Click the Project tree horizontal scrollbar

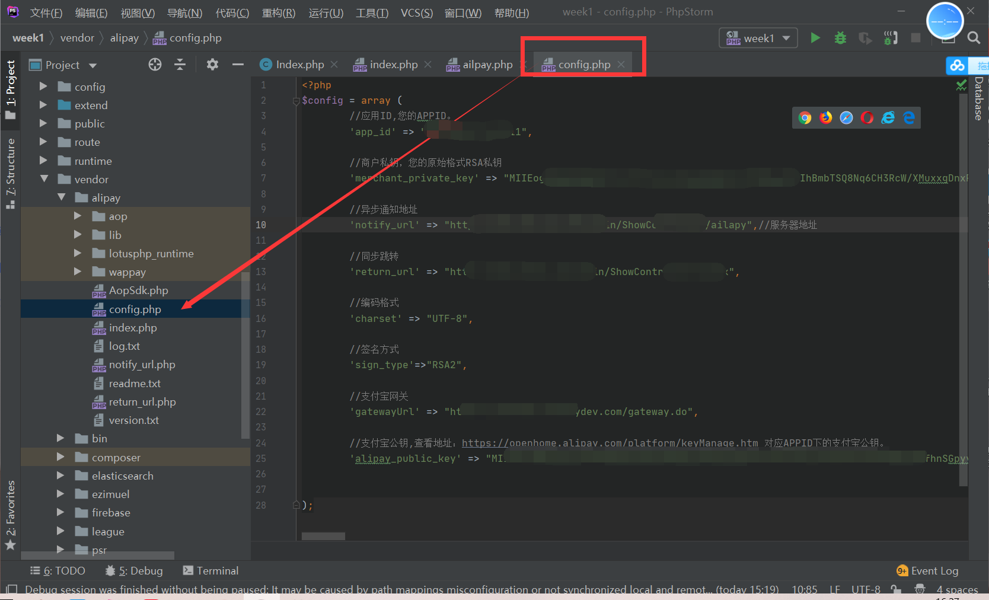coord(98,556)
